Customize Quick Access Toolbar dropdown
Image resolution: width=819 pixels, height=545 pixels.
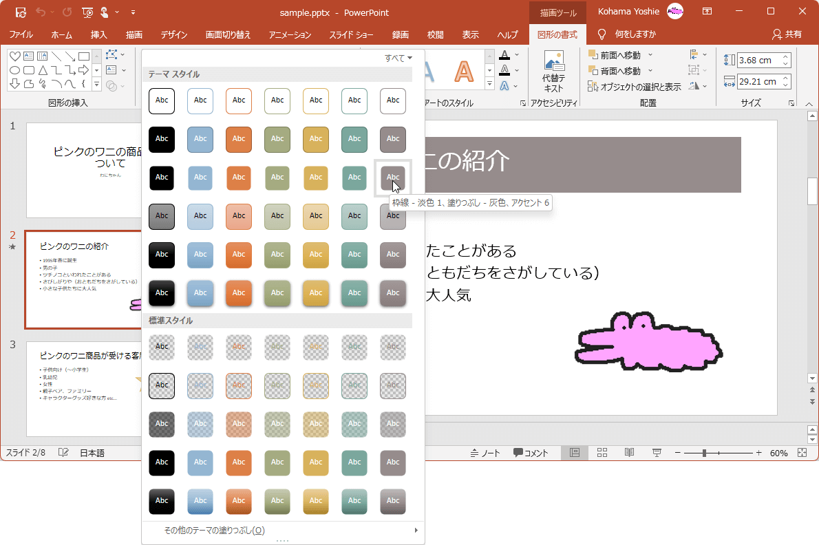[134, 12]
